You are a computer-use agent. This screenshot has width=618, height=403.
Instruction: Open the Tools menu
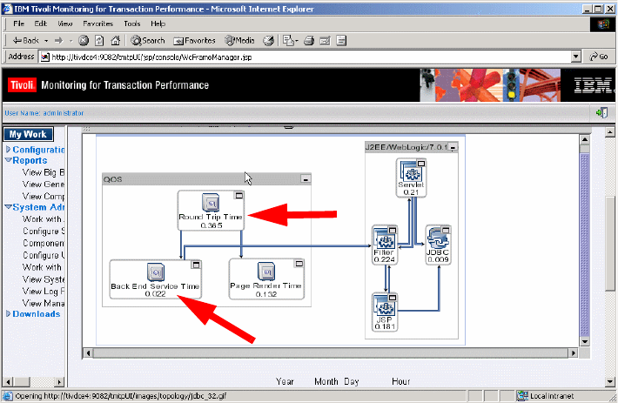tap(132, 24)
